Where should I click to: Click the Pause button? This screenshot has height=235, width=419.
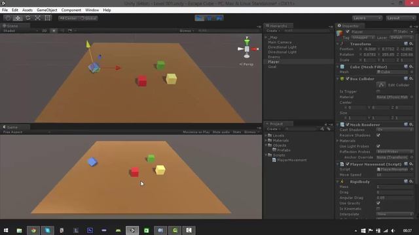pyautogui.click(x=209, y=18)
